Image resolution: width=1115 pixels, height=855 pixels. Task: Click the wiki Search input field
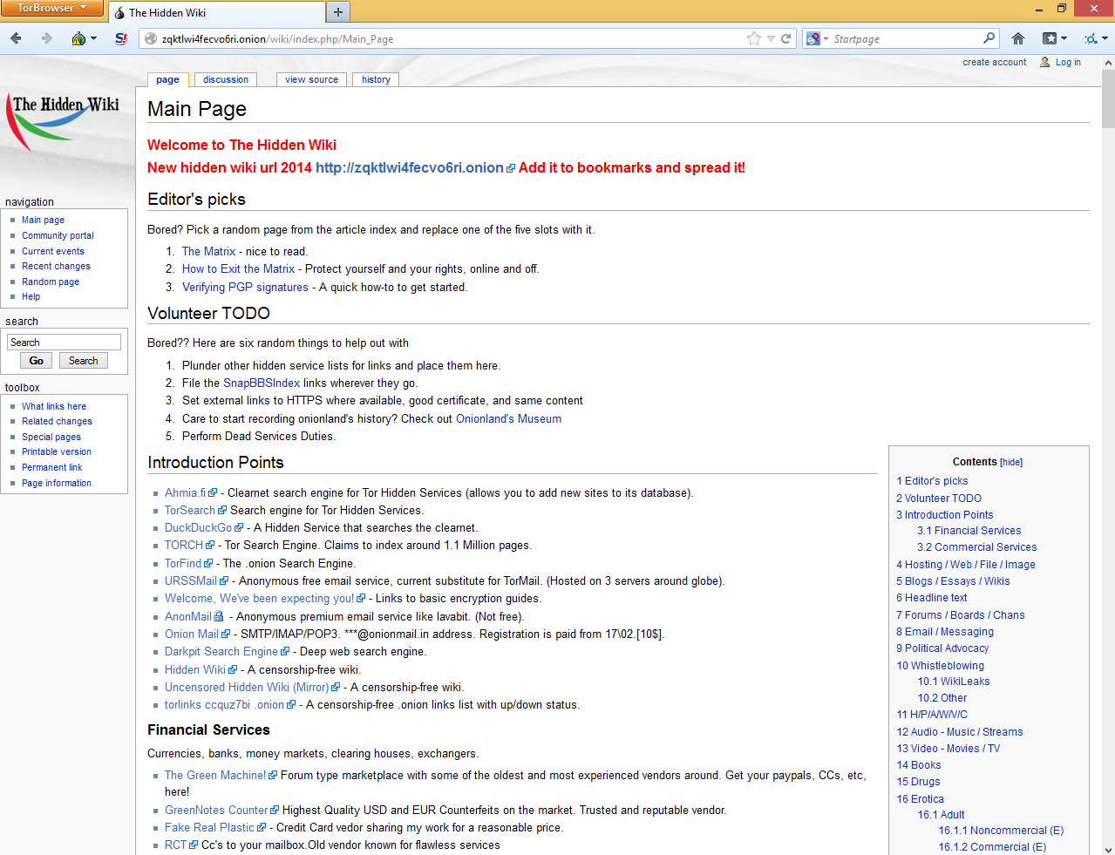click(64, 343)
